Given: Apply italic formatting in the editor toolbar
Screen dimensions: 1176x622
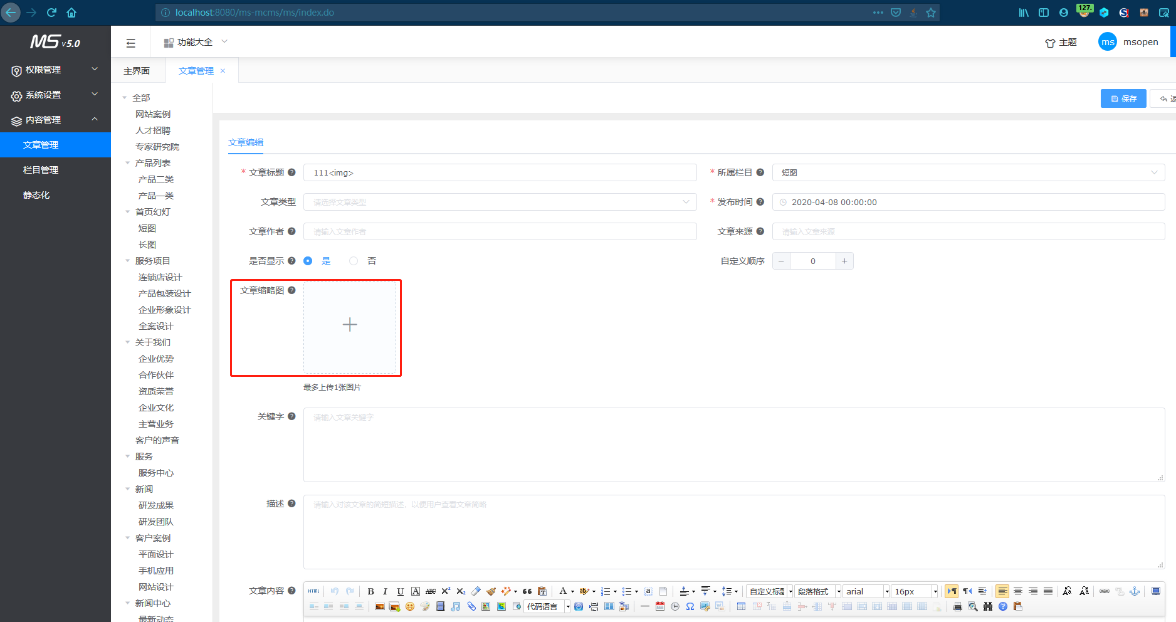Looking at the screenshot, I should pyautogui.click(x=385, y=591).
